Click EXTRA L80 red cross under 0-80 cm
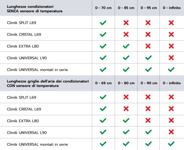 [126, 120]
